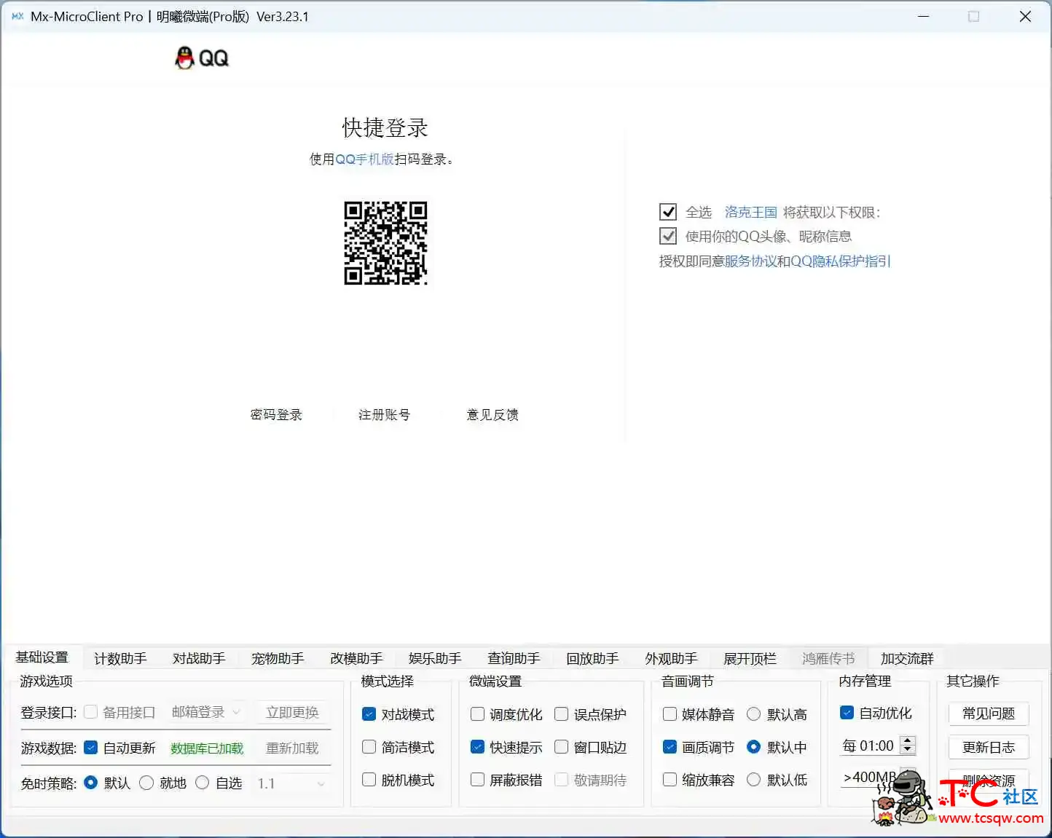Open the 邮箱登录 dropdown

click(206, 712)
